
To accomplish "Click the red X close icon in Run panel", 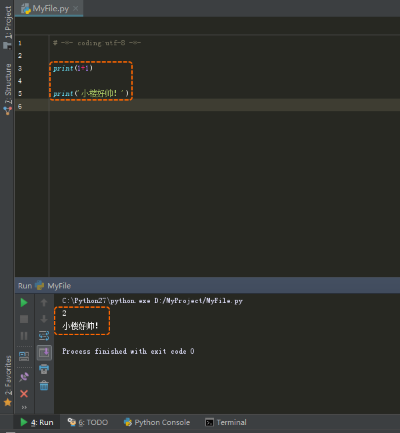I will point(24,394).
